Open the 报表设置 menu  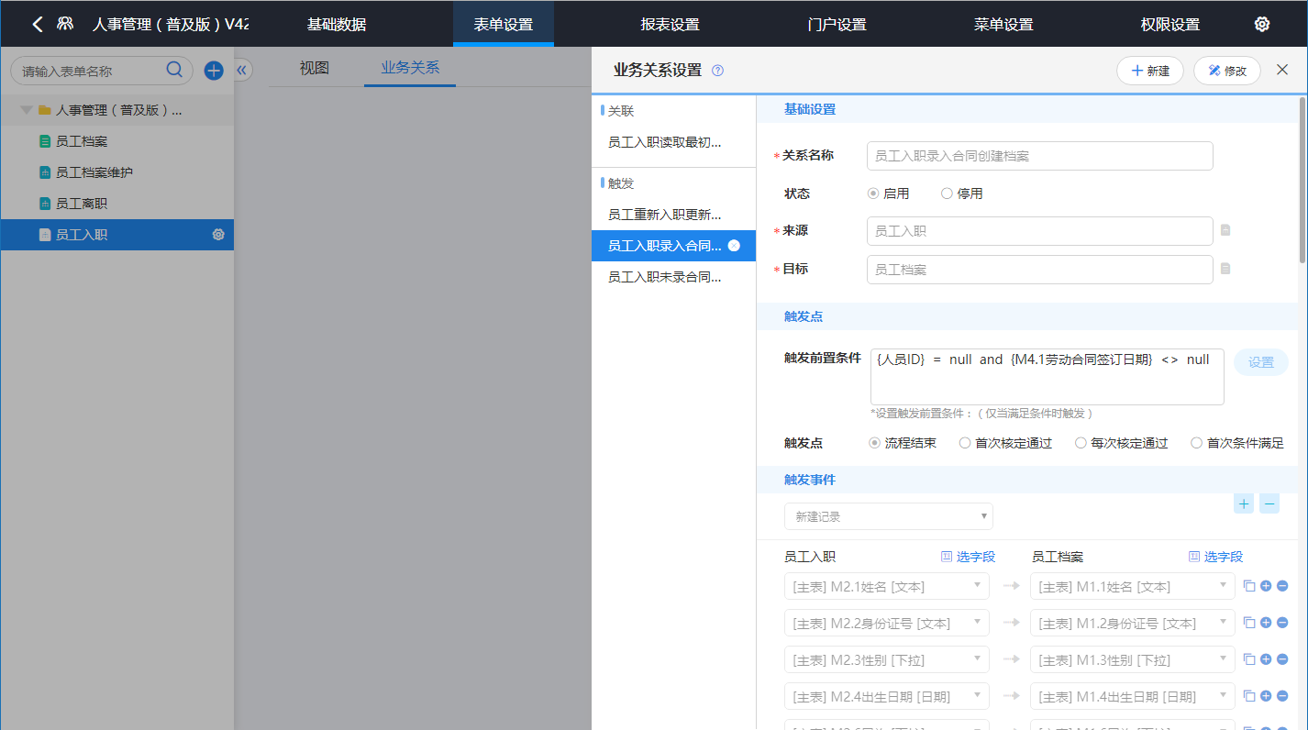[x=670, y=25]
